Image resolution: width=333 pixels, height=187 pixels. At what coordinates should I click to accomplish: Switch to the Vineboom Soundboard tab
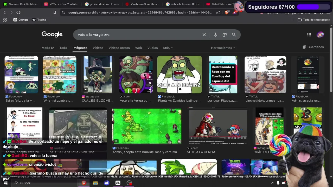click(x=143, y=4)
